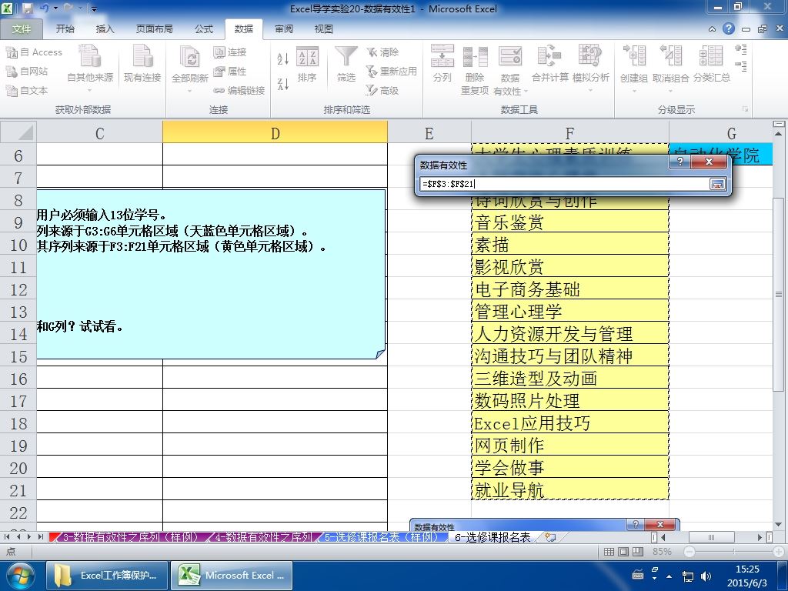Screen dimensions: 788x591
Task: Click the Excel help question mark icon
Action: coord(729,28)
